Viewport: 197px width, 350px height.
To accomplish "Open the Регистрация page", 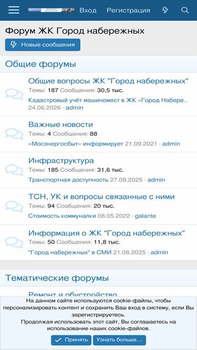I will 128,10.
